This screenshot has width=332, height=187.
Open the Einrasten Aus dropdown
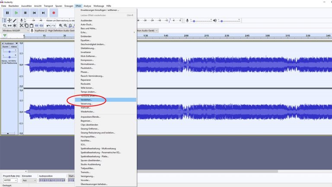[29, 180]
